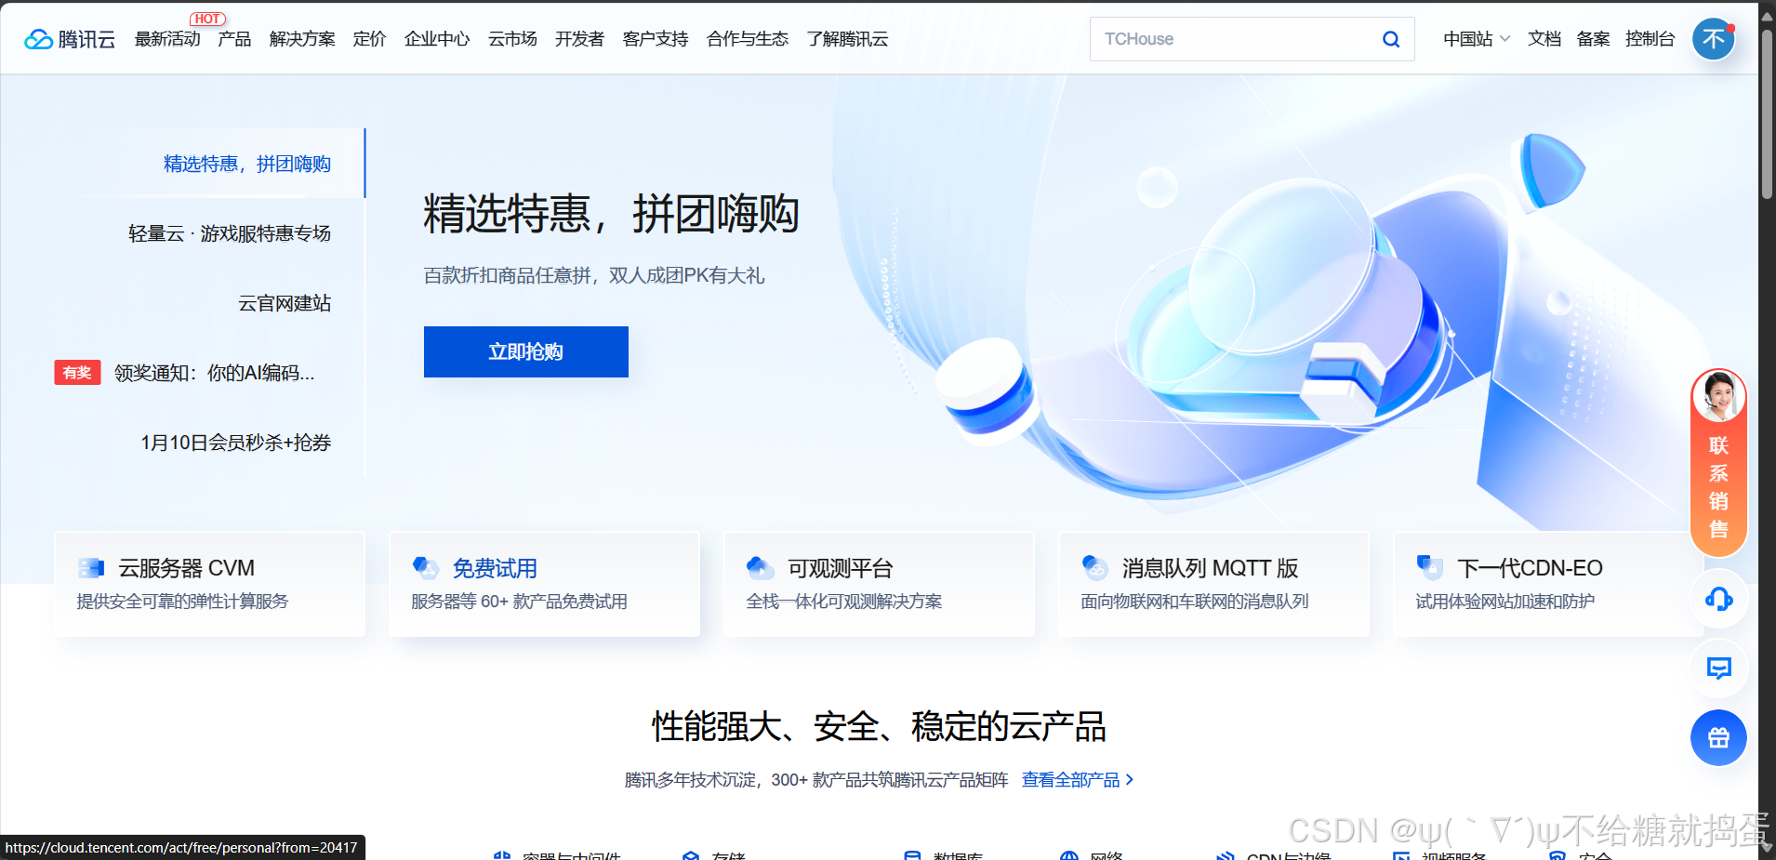Screen dimensions: 1776x860
Task: Open the 开发者 menu
Action: point(579,39)
